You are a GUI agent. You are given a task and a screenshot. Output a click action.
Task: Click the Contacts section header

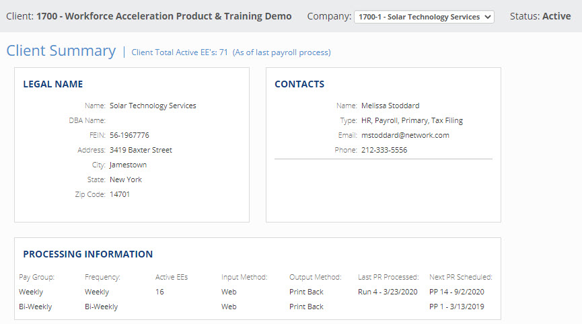(x=299, y=84)
